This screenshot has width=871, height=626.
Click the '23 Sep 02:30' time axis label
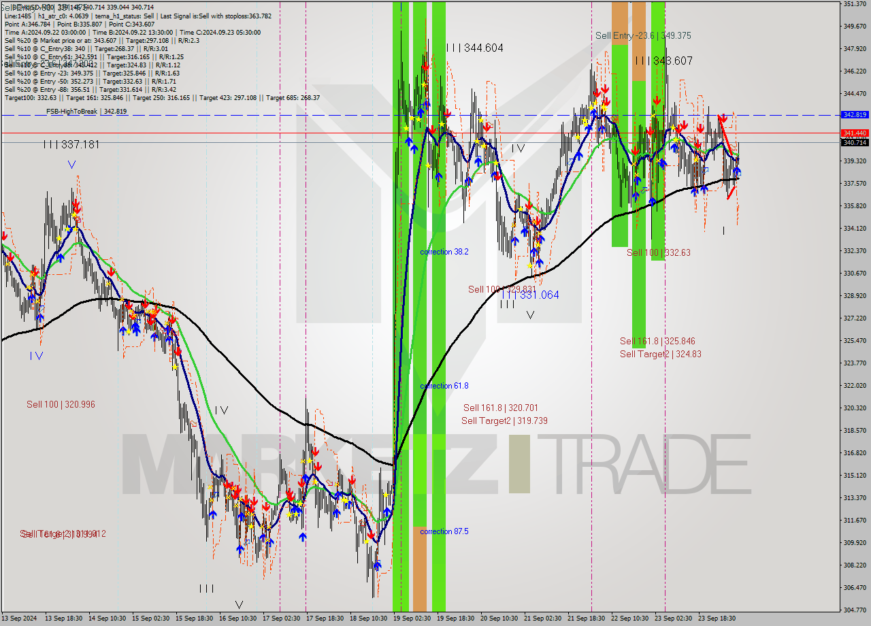tap(674, 619)
